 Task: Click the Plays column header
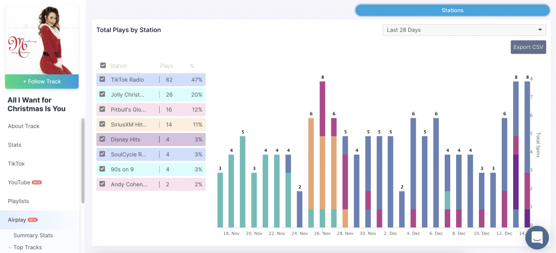coord(166,66)
